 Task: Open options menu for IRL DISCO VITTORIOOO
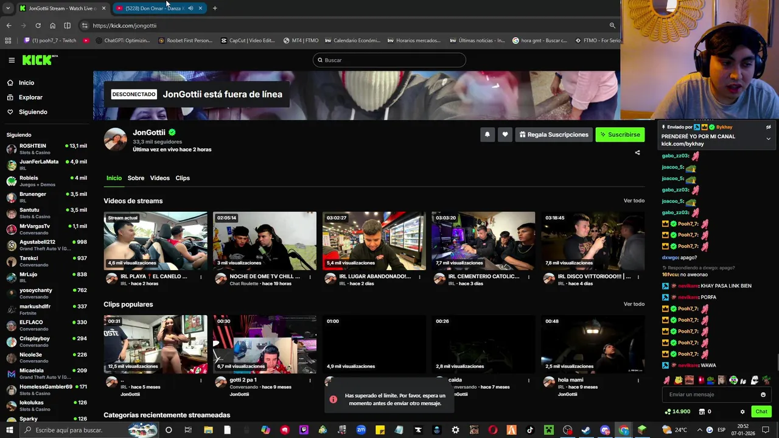[x=638, y=277]
